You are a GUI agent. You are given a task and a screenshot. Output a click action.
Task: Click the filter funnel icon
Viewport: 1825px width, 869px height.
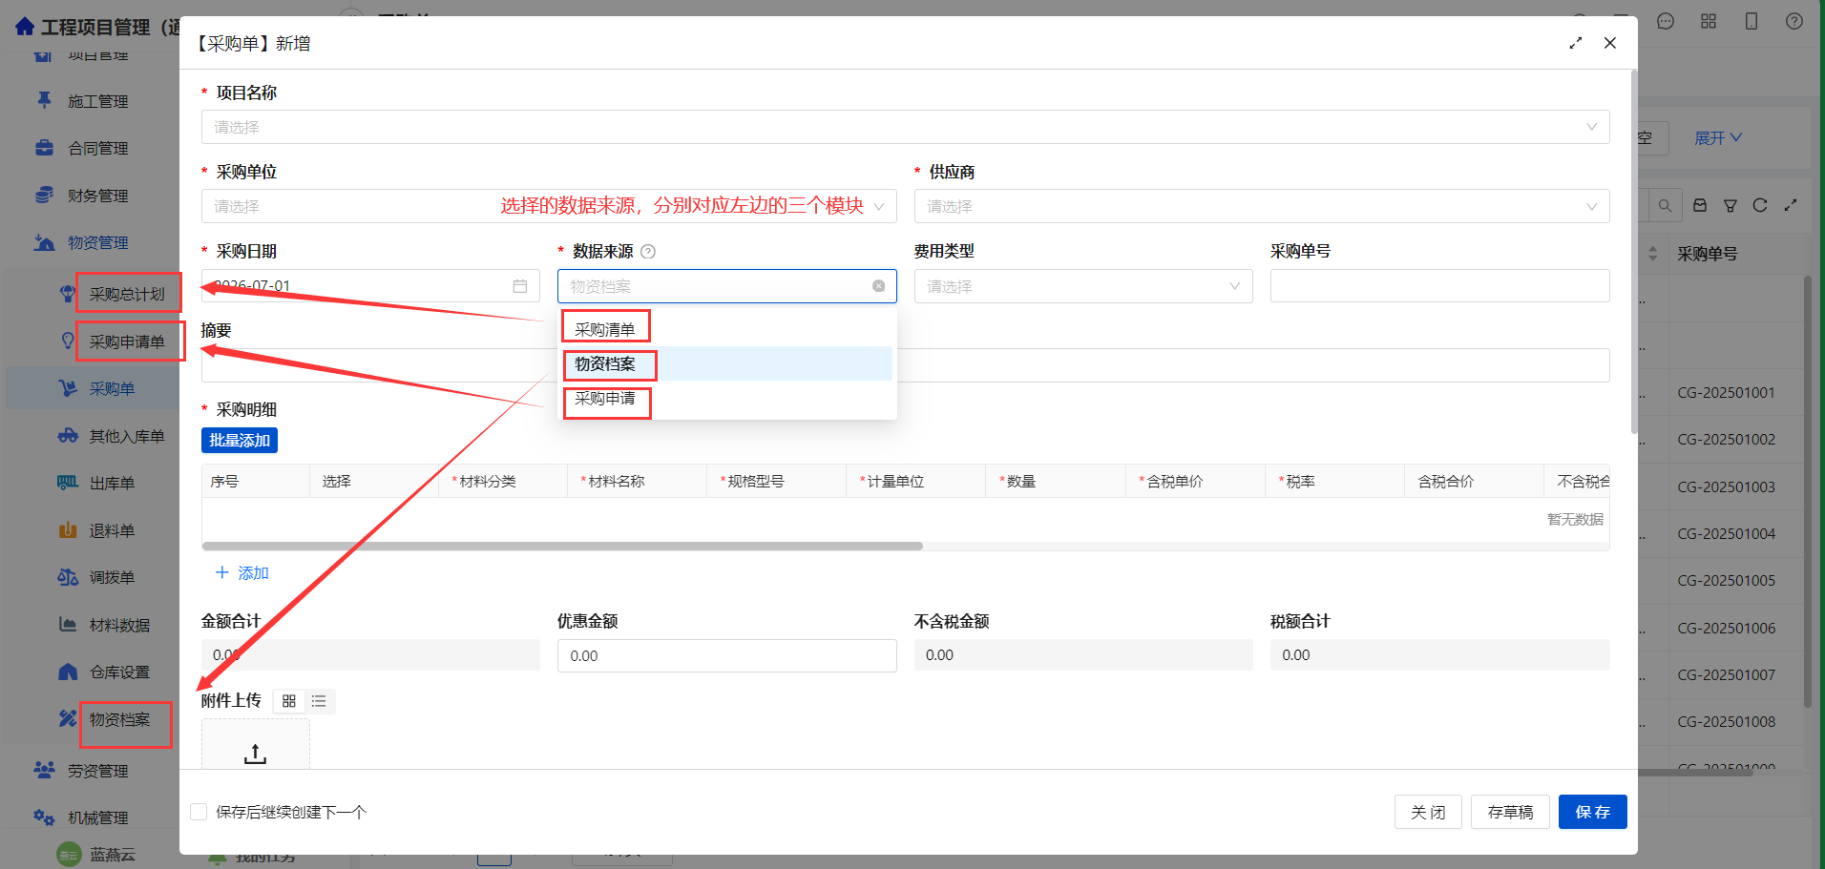(x=1731, y=205)
